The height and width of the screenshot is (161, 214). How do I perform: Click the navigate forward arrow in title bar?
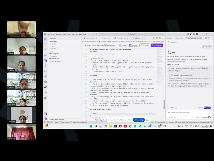pyautogui.click(x=96, y=34)
